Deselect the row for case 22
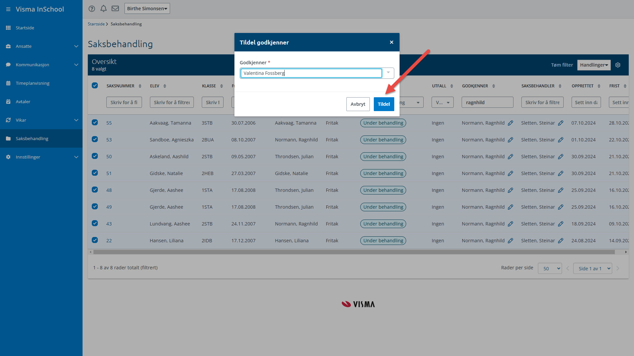Screen dimensions: 634x356 click(95, 240)
